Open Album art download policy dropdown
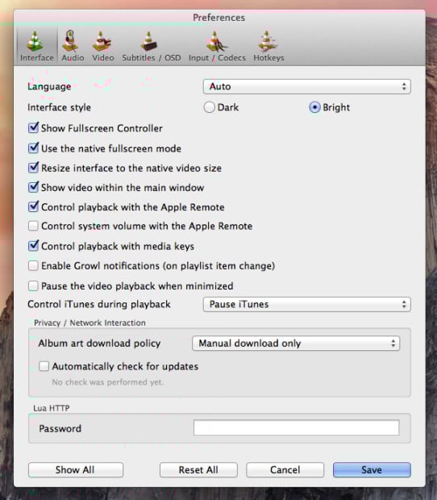Image resolution: width=437 pixels, height=500 pixels. tap(296, 344)
